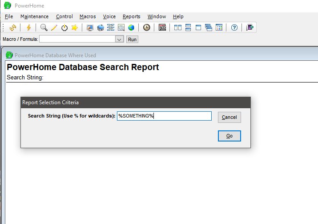
Task: Open the Help menu
Action: [178, 16]
